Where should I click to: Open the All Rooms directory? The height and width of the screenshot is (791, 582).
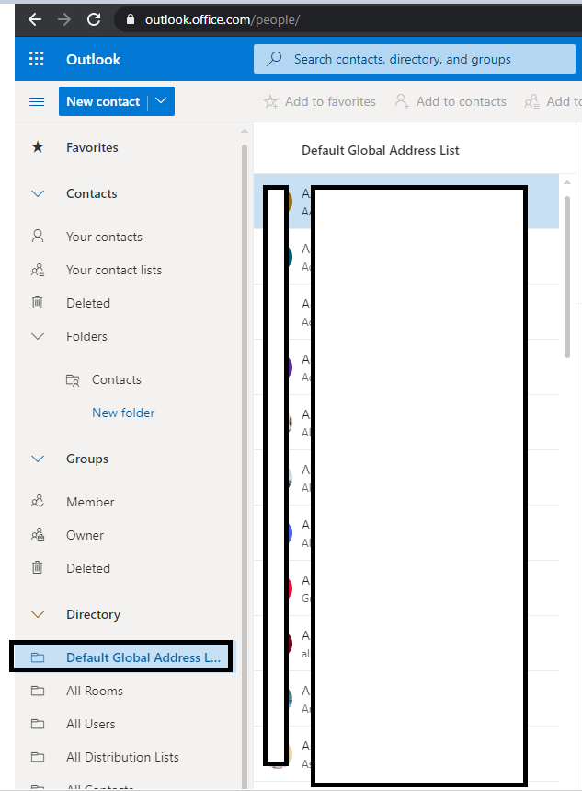(94, 691)
